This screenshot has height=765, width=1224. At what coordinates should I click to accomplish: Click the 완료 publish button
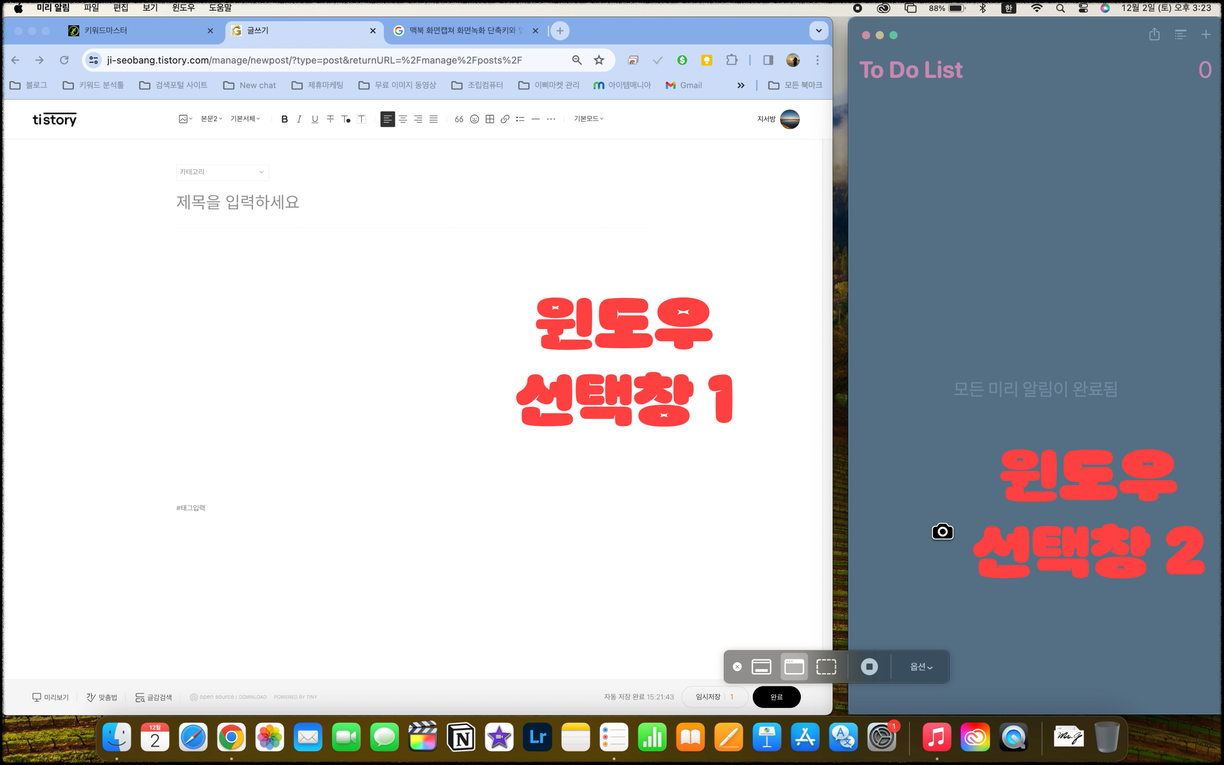pos(776,697)
